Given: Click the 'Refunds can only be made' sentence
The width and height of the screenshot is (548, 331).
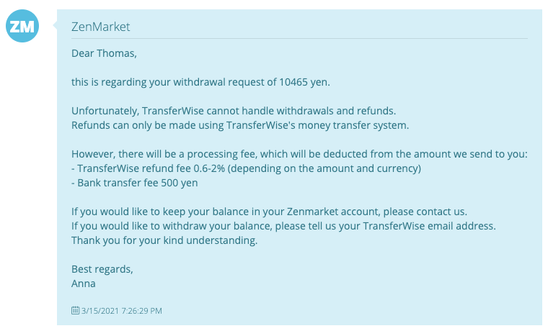Looking at the screenshot, I should coord(240,125).
